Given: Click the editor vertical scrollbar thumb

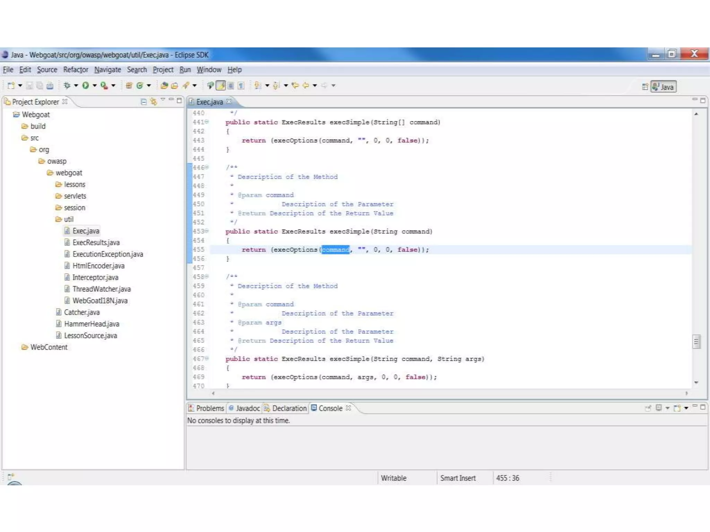Looking at the screenshot, I should [x=696, y=342].
